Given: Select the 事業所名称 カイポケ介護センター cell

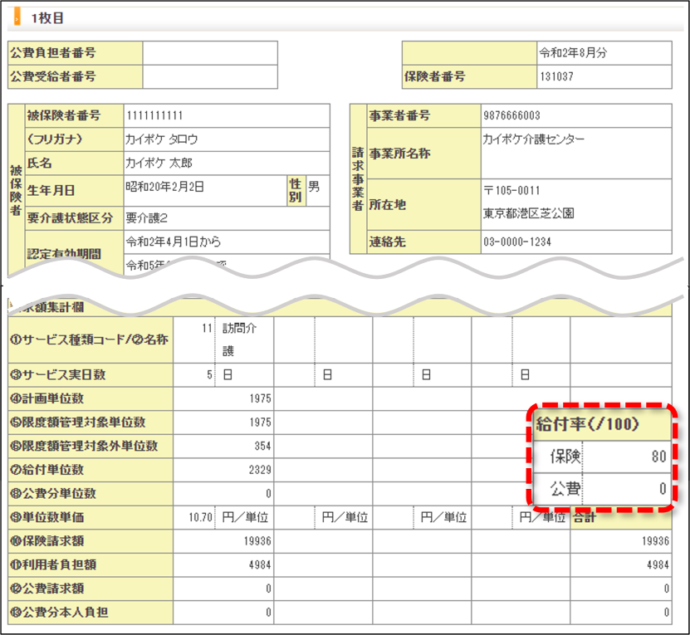Looking at the screenshot, I should coord(576,153).
